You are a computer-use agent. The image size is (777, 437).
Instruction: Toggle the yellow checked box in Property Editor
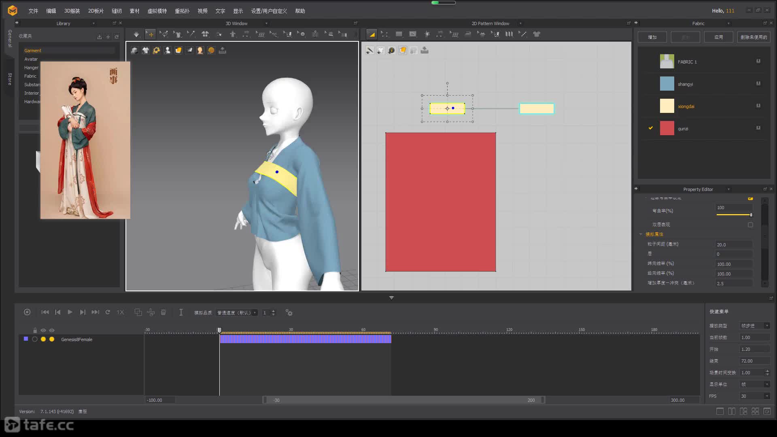pyautogui.click(x=750, y=198)
